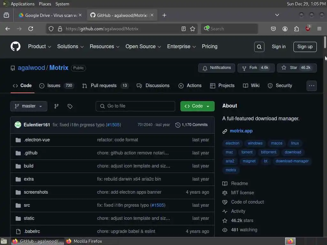Viewport: 327px width, 245px height.
Task: Open the Firefox account icon
Action: [x=285, y=29]
